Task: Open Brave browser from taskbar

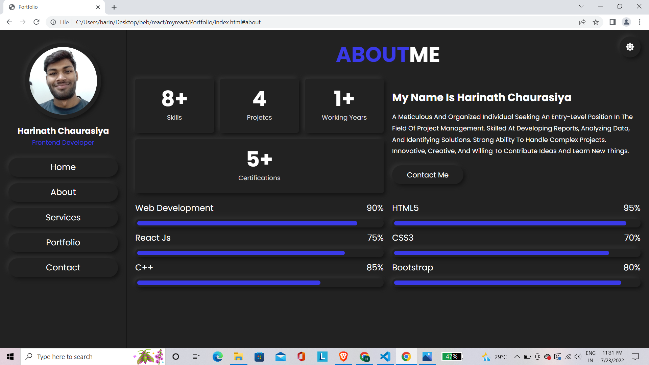Action: (x=343, y=357)
